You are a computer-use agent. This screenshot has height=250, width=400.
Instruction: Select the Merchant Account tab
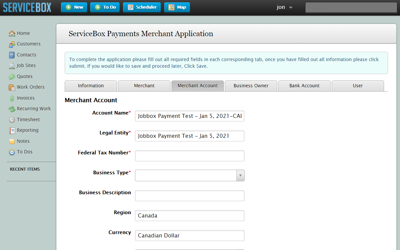tap(198, 86)
